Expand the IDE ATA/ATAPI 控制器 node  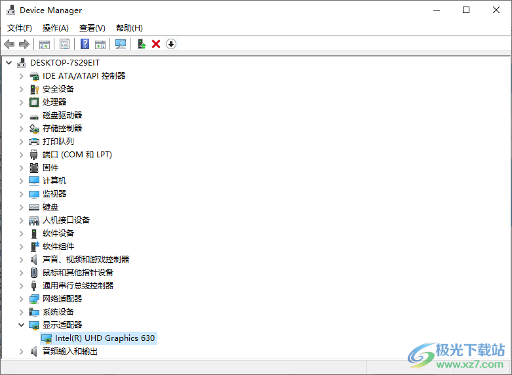coord(21,76)
